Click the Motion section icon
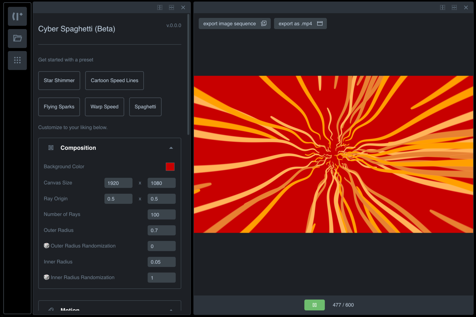 (51, 309)
